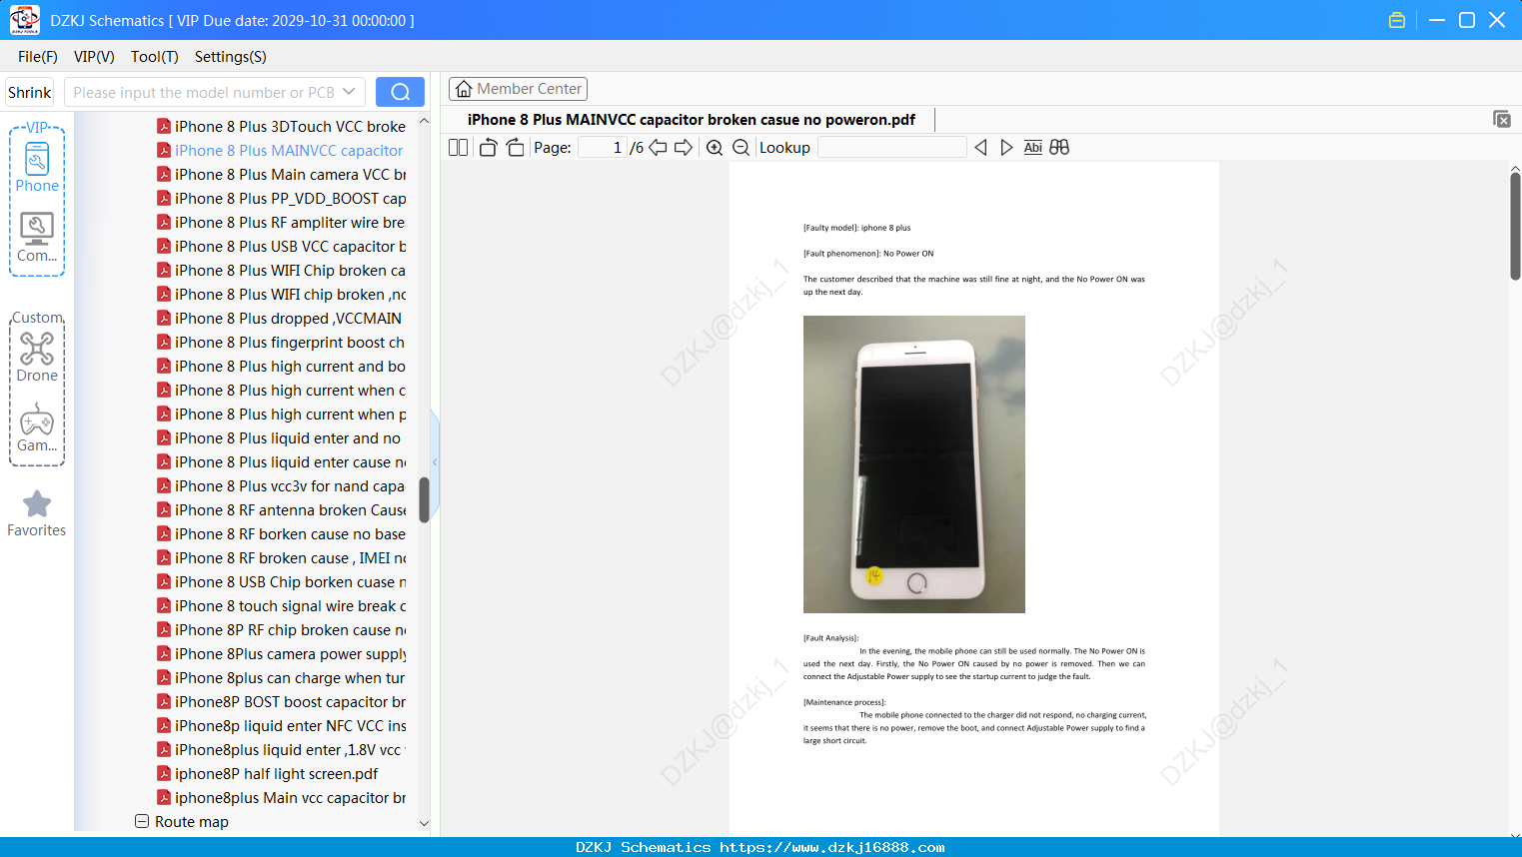Open the File(F) menu
The height and width of the screenshot is (857, 1522).
point(38,57)
